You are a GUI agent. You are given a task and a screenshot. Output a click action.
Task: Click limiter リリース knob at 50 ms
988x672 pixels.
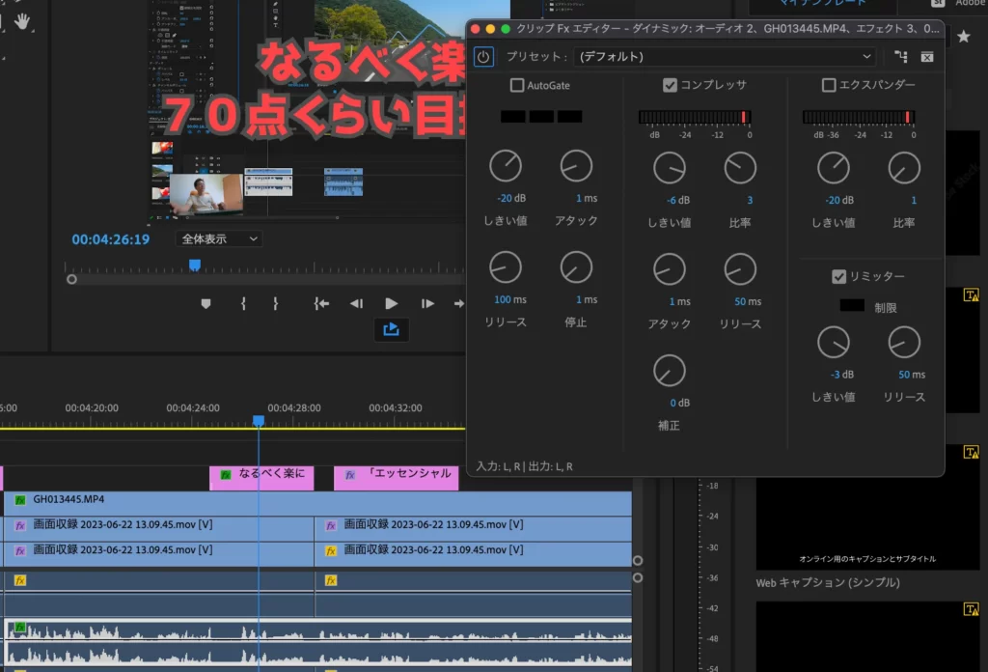tap(903, 343)
